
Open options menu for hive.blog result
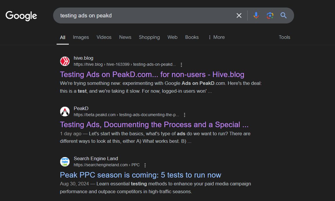click(x=181, y=65)
